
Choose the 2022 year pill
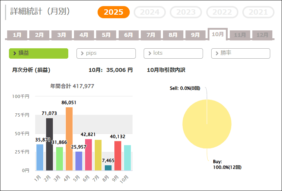[x=222, y=12]
